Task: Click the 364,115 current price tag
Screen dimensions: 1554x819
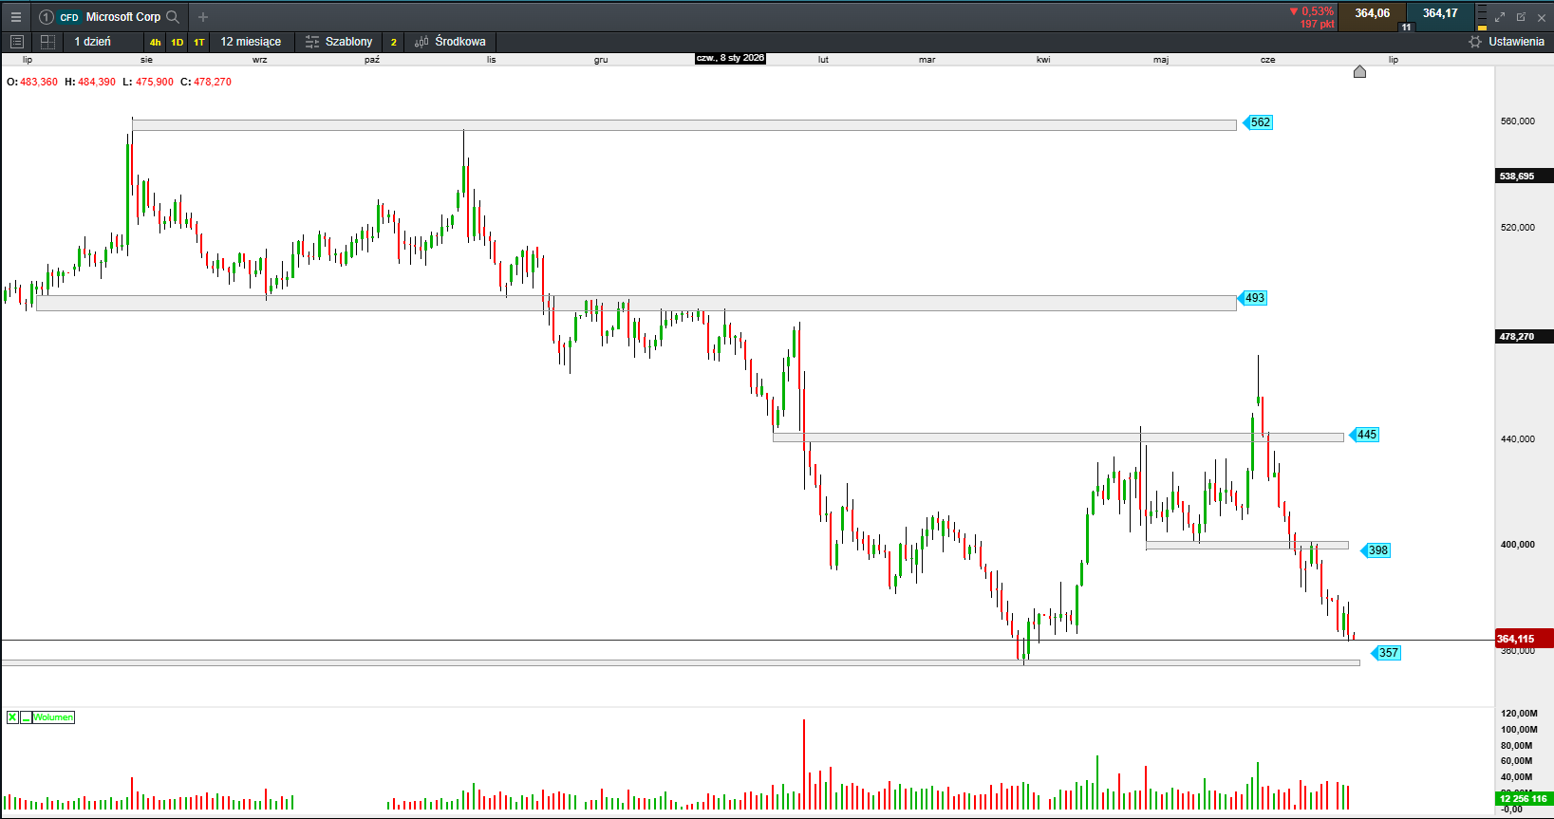Action: (1524, 639)
